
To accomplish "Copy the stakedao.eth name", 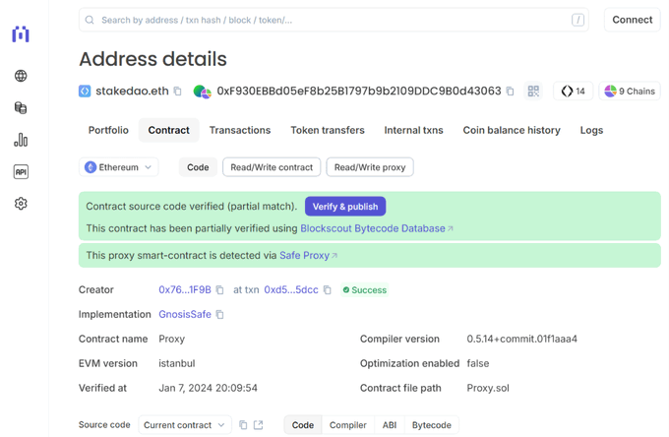I will click(x=177, y=92).
